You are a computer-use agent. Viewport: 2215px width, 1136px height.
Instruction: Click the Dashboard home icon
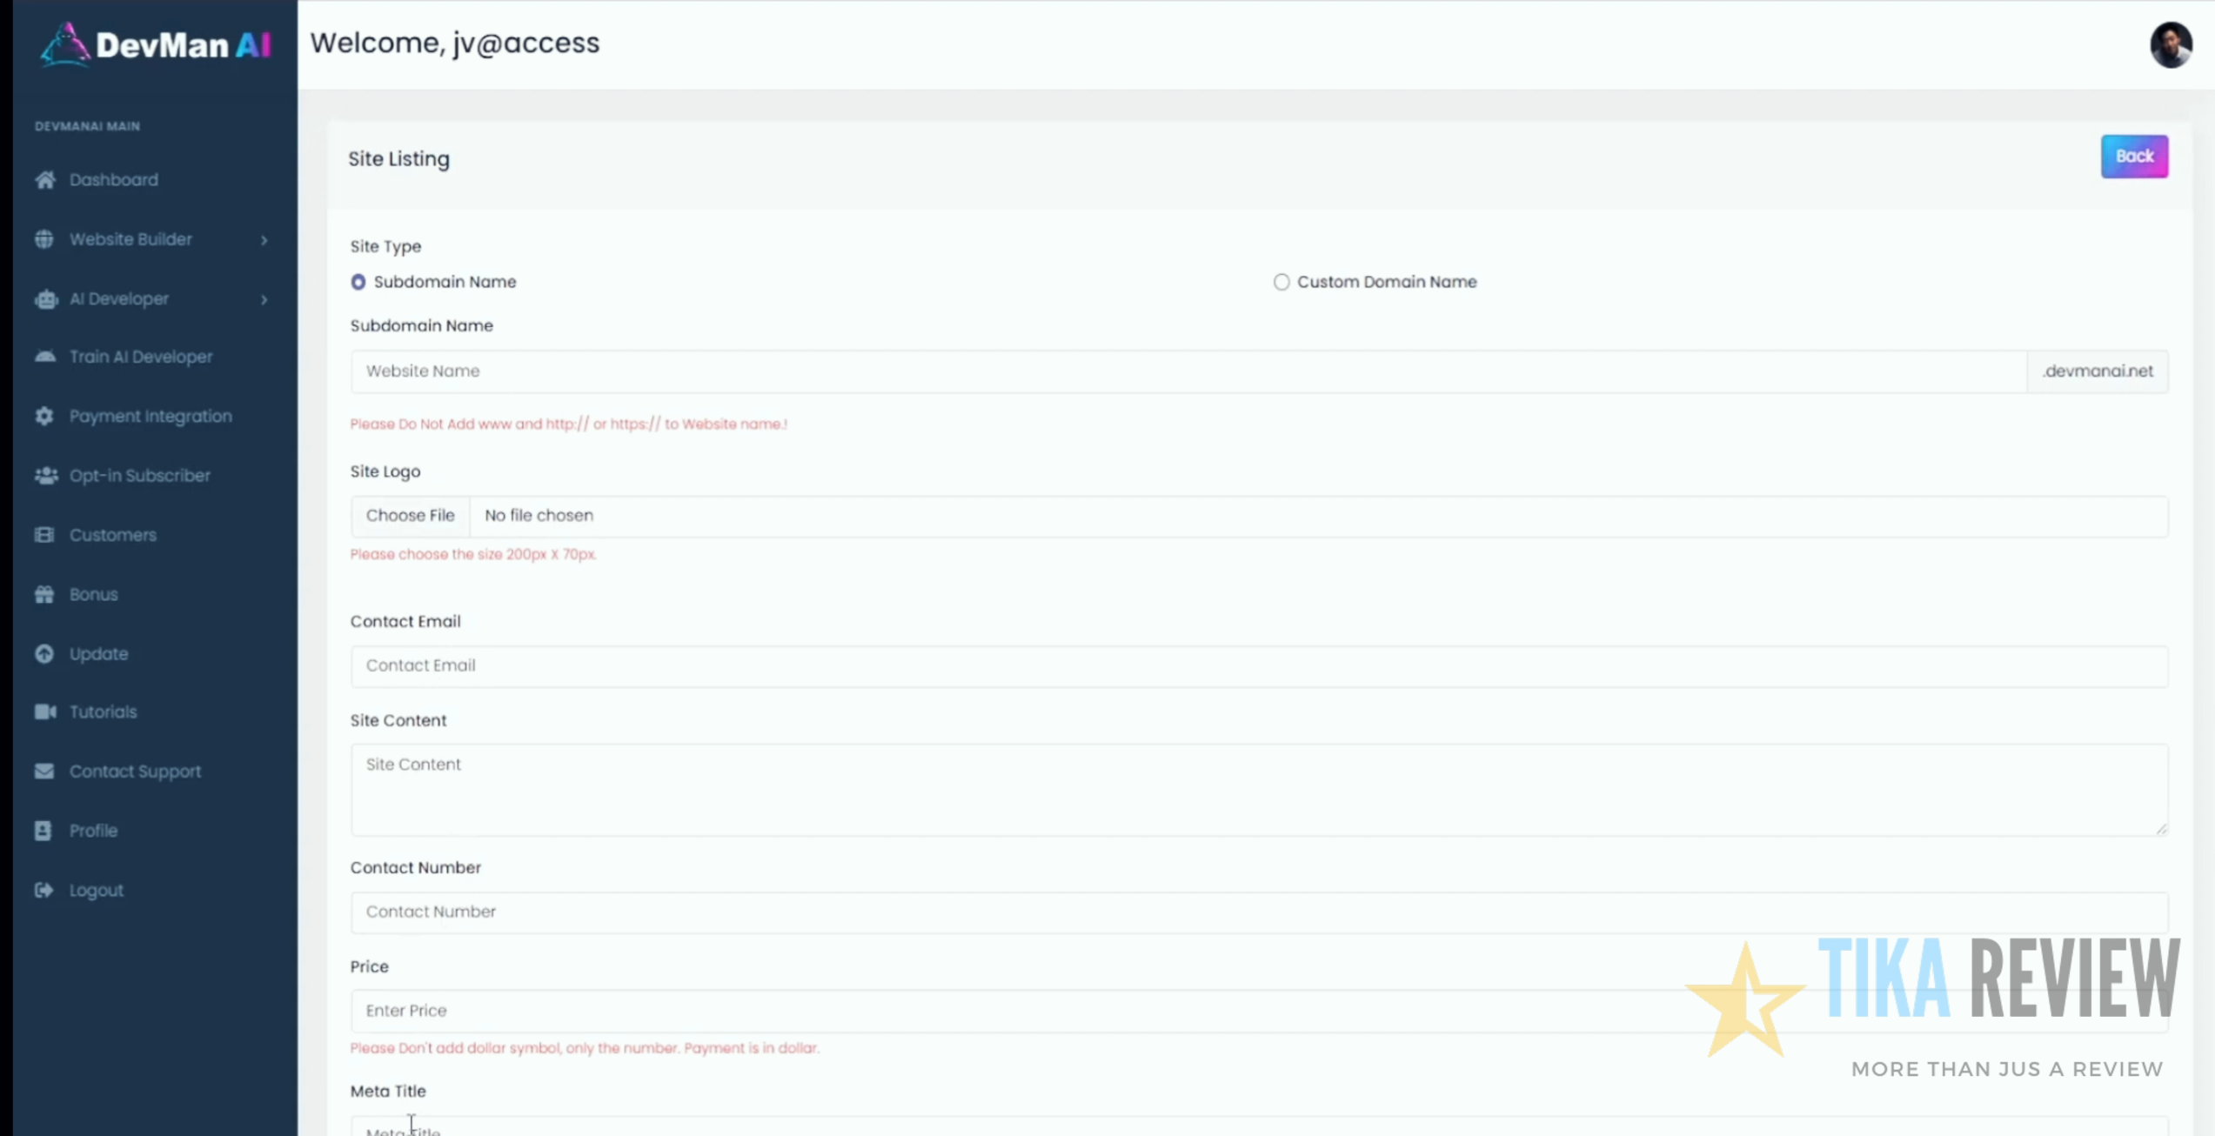(45, 179)
